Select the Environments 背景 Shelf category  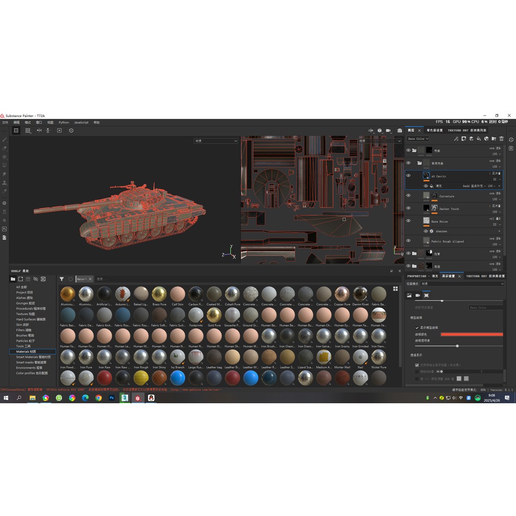(x=29, y=368)
